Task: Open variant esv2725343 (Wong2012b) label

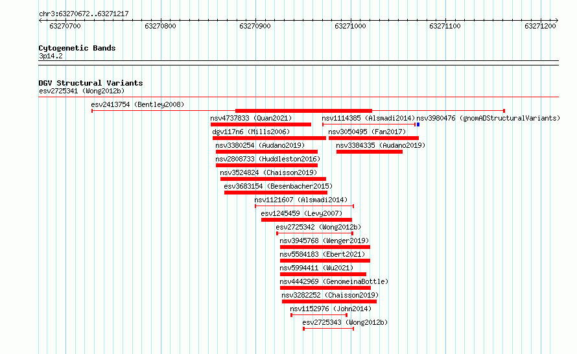Action: 345,322
